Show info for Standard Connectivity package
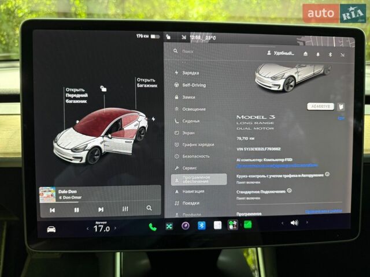This screenshot has width=370, height=277. tap(289, 190)
